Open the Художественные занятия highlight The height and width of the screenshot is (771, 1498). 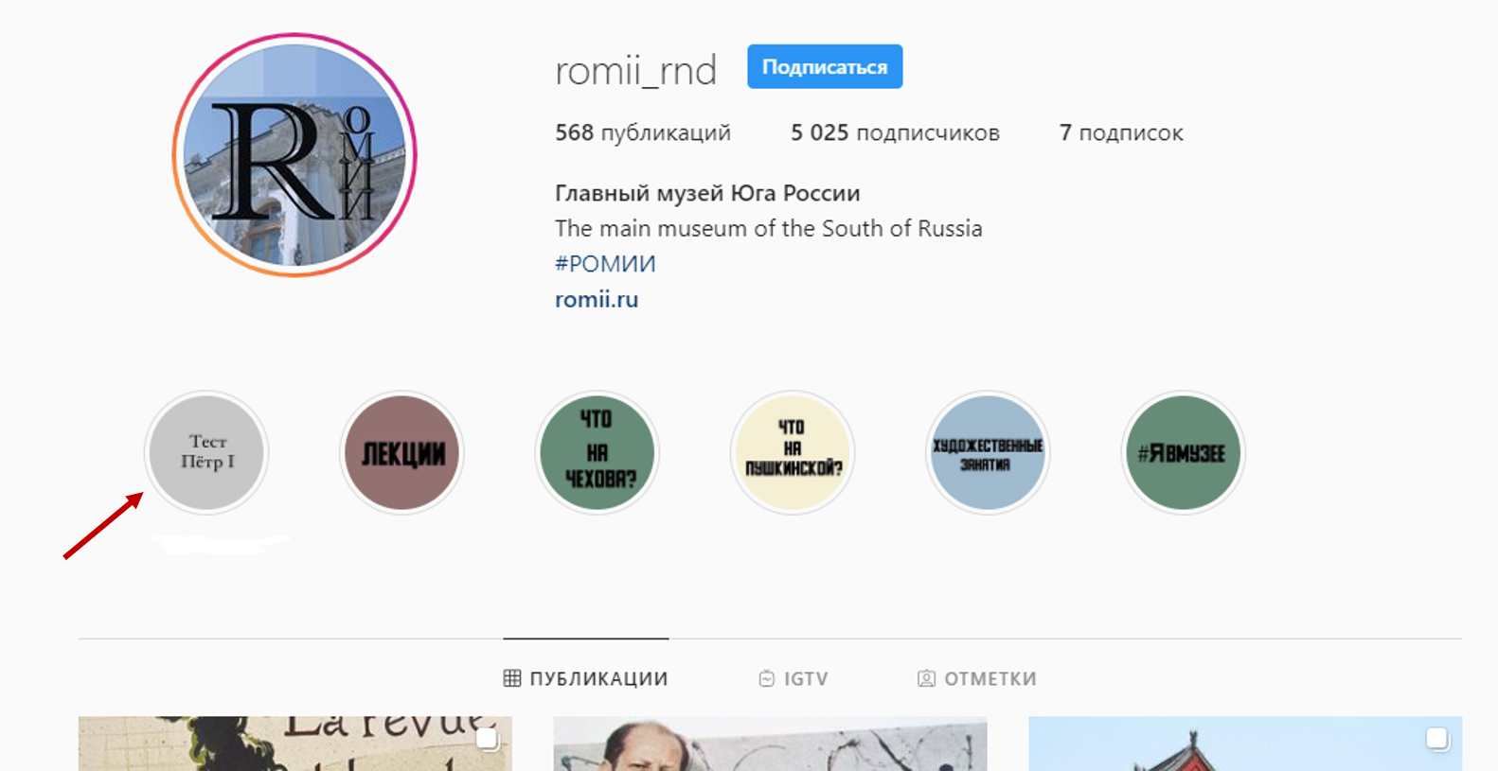988,453
